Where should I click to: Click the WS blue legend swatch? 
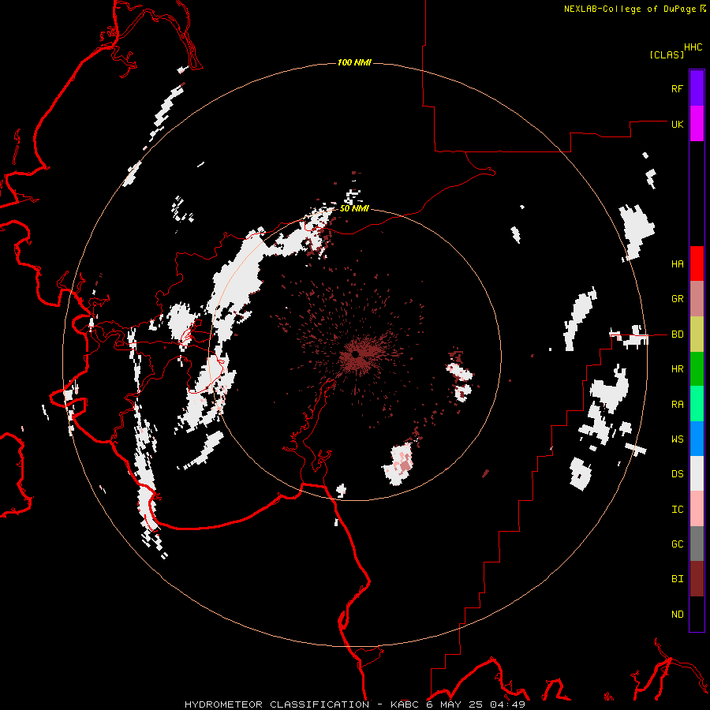tap(697, 439)
